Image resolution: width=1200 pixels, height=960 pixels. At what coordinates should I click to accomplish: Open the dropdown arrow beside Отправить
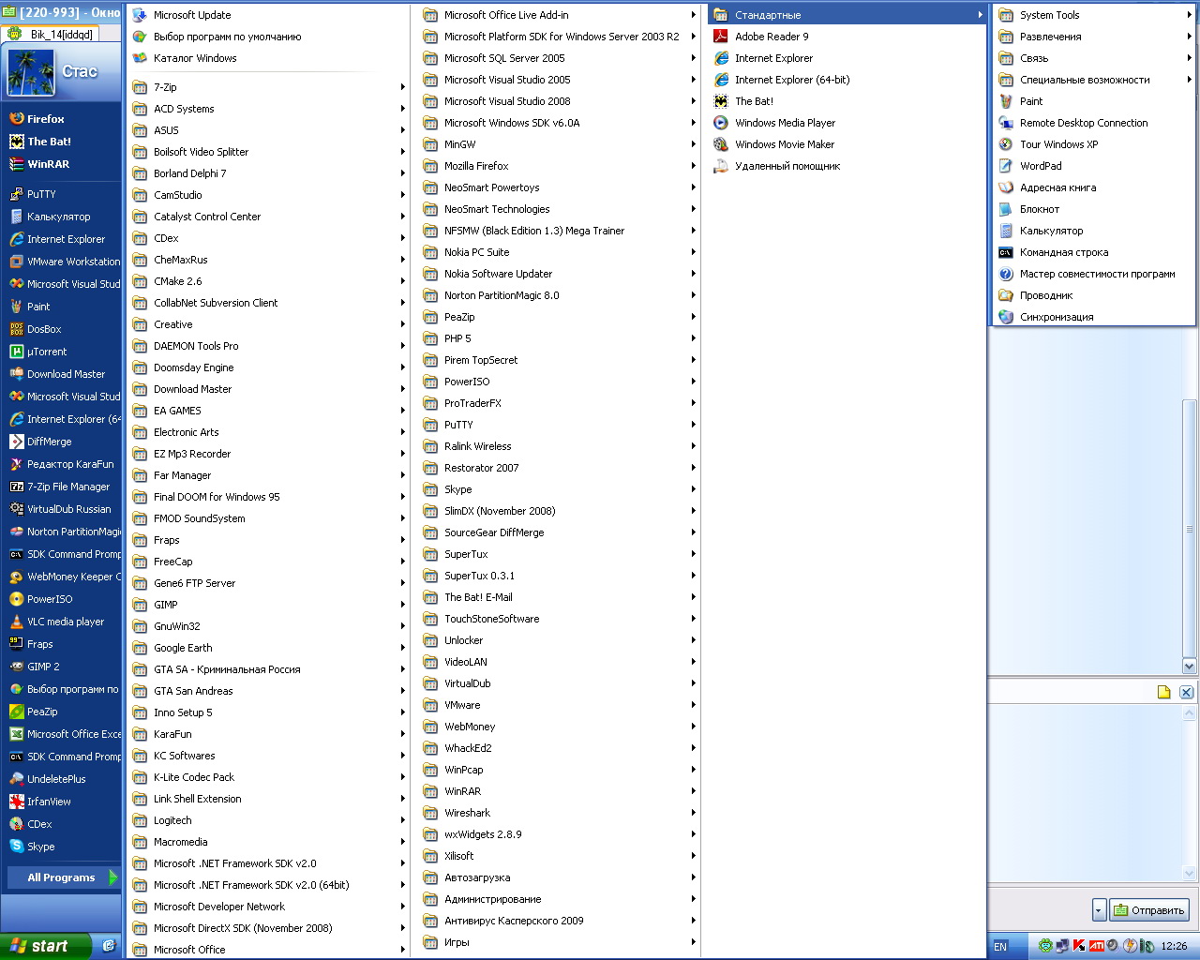(1098, 910)
